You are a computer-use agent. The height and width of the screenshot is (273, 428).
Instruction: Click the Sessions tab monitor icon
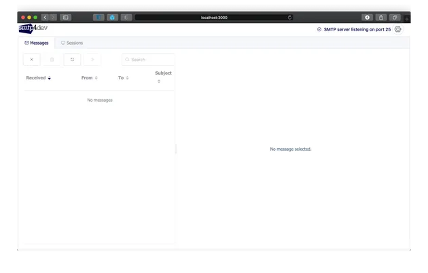63,43
